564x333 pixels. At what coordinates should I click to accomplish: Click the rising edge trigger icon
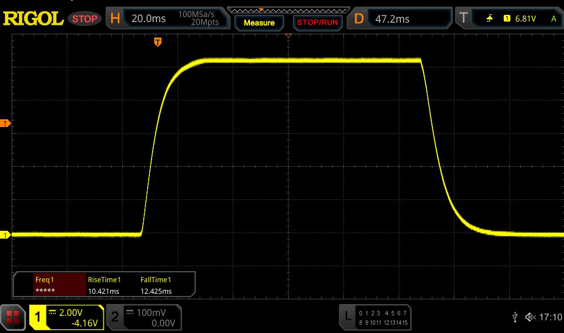(x=489, y=18)
